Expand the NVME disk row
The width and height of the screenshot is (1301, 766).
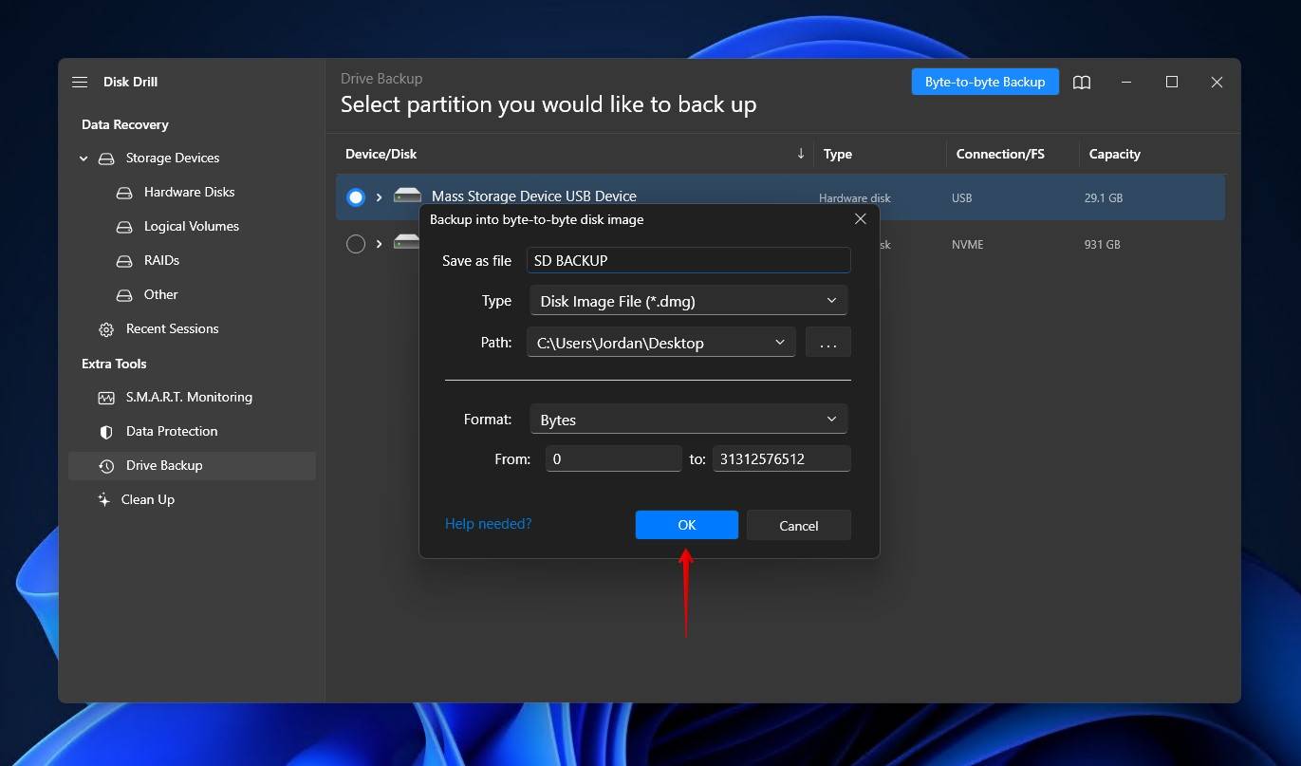[x=379, y=244]
